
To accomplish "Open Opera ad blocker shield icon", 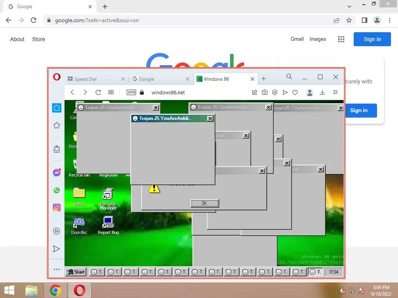I will coord(275,92).
